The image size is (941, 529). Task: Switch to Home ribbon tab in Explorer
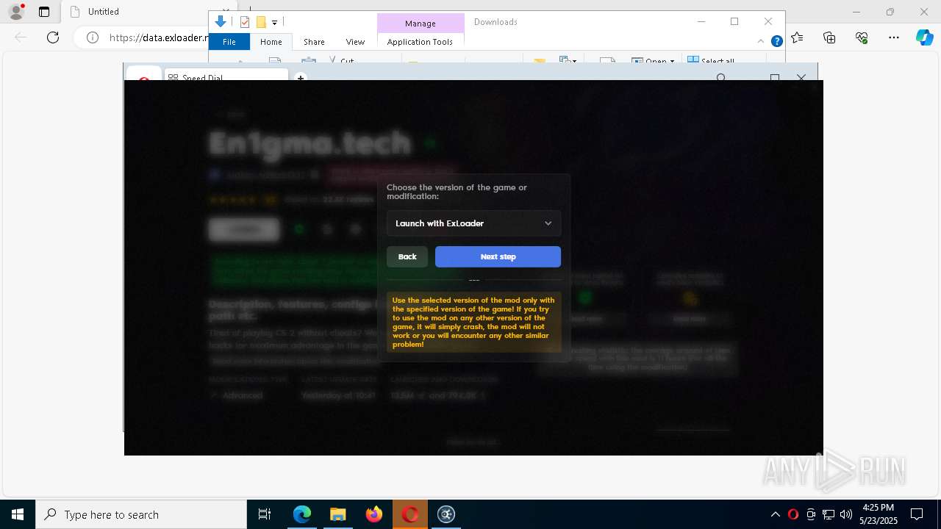(271, 42)
